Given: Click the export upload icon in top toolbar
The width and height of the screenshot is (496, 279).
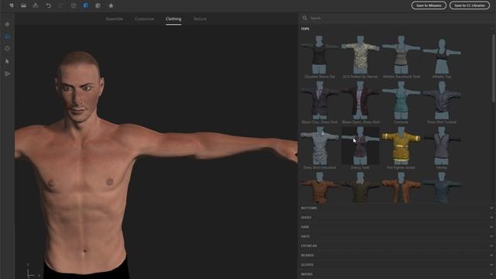Looking at the screenshot, I should pos(36,5).
